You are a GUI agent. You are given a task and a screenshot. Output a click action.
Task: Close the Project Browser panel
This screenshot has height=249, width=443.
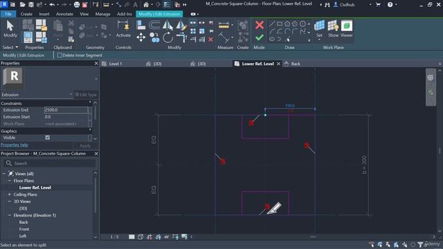pyautogui.click(x=96, y=154)
